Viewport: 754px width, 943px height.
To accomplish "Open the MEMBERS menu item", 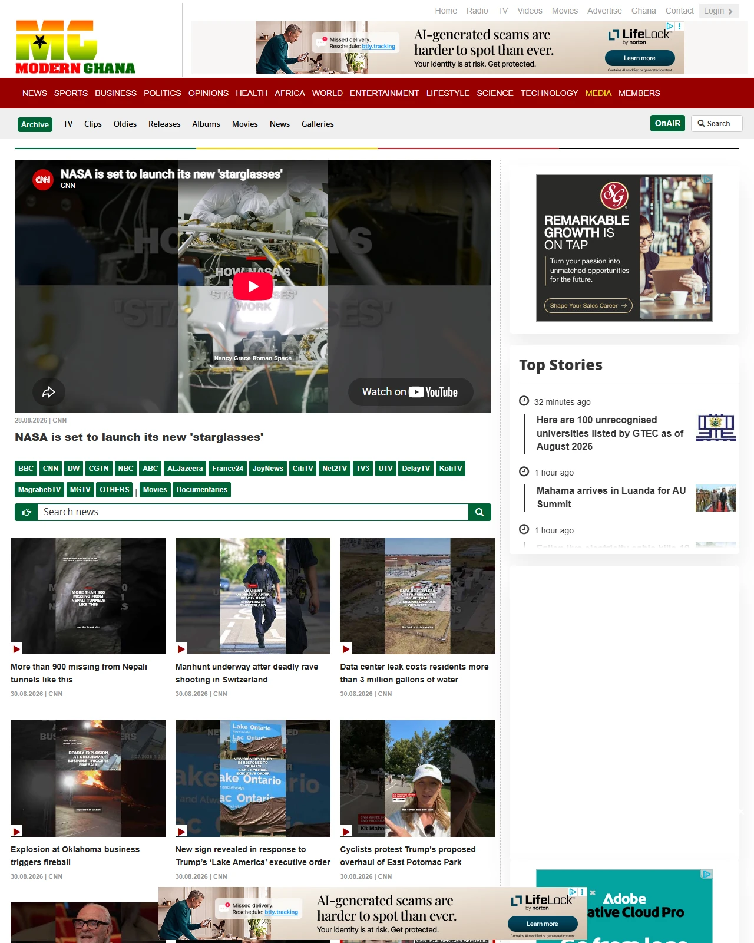I will [639, 93].
